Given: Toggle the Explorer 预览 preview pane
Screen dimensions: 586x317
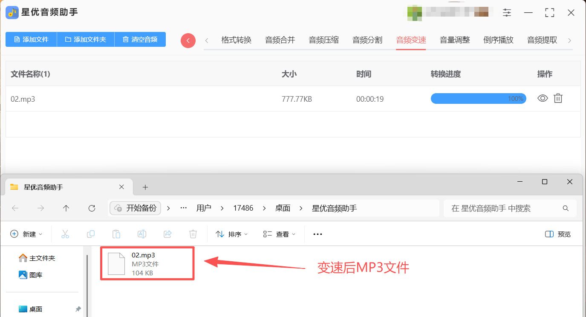Looking at the screenshot, I should click(x=558, y=234).
